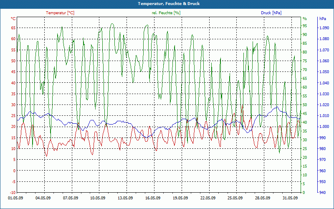
Task: Click the date label '22.05.09'
Action: click(x=207, y=198)
